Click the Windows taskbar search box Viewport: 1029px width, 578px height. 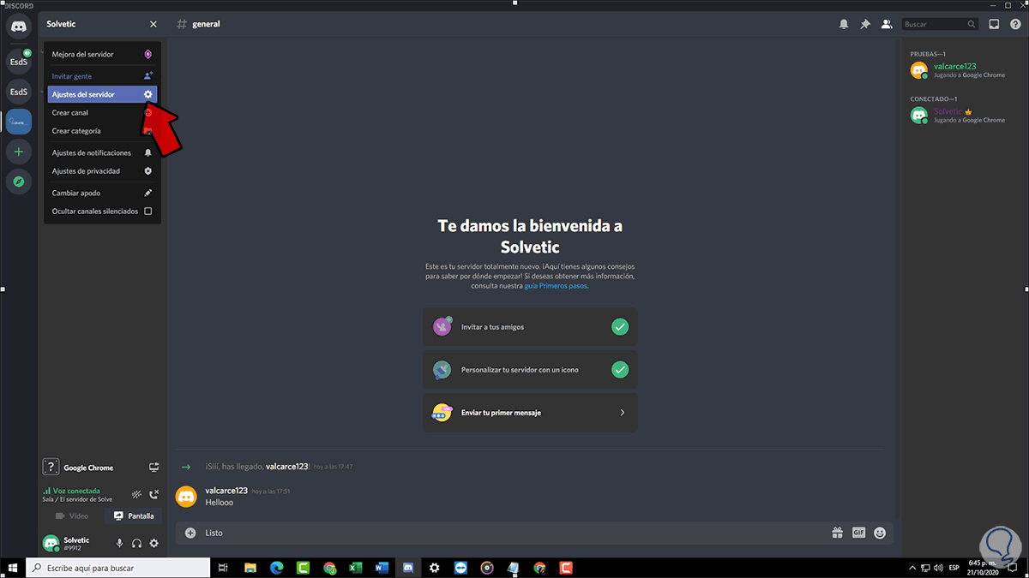(x=118, y=567)
